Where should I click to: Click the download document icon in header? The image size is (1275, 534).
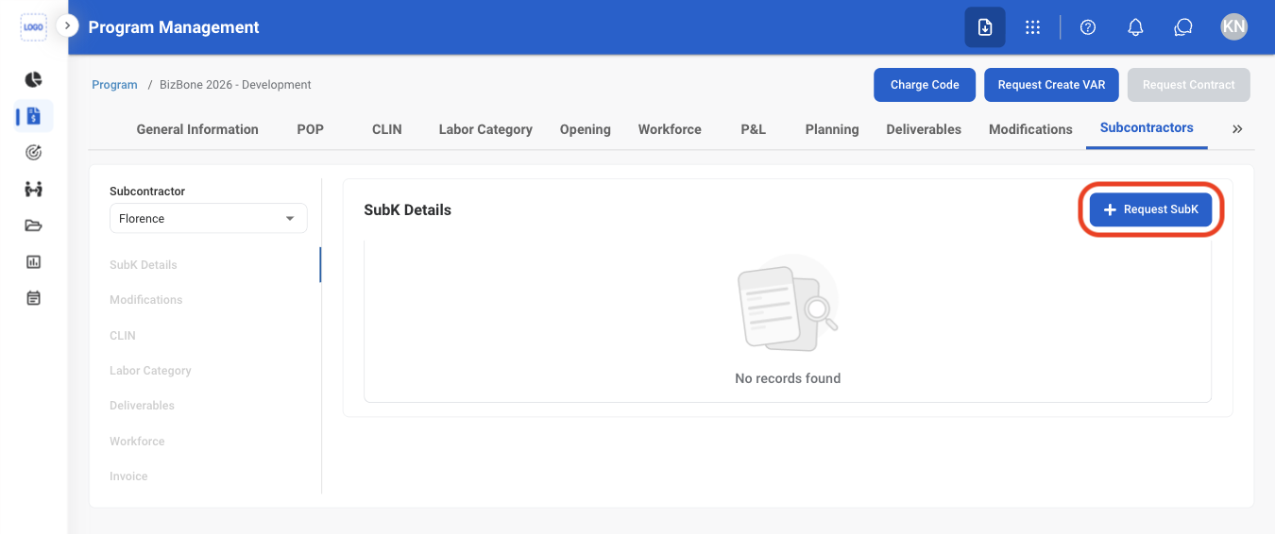click(985, 27)
